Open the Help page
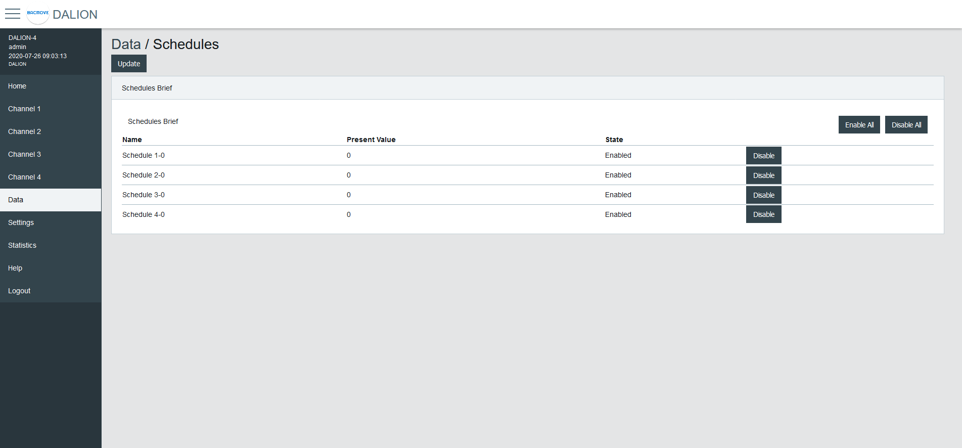Viewport: 962px width, 448px height. coord(15,268)
